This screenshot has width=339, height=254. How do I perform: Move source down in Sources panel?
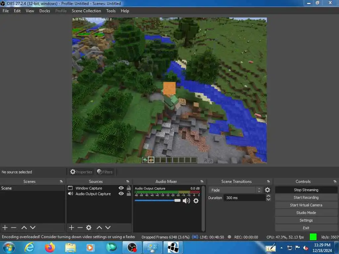click(x=108, y=228)
